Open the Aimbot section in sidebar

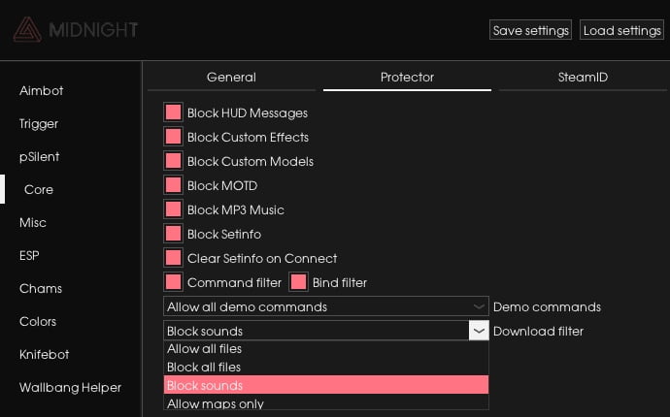42,90
